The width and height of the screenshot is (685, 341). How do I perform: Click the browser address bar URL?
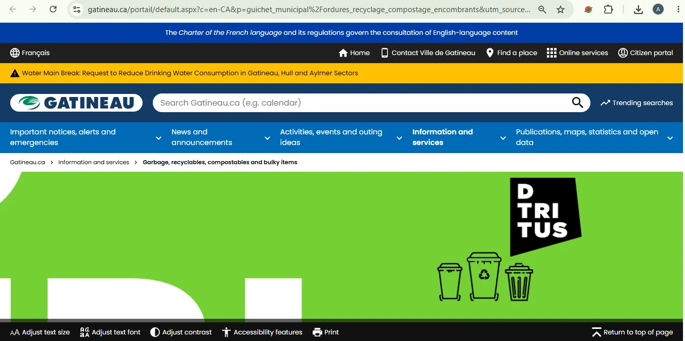point(309,9)
